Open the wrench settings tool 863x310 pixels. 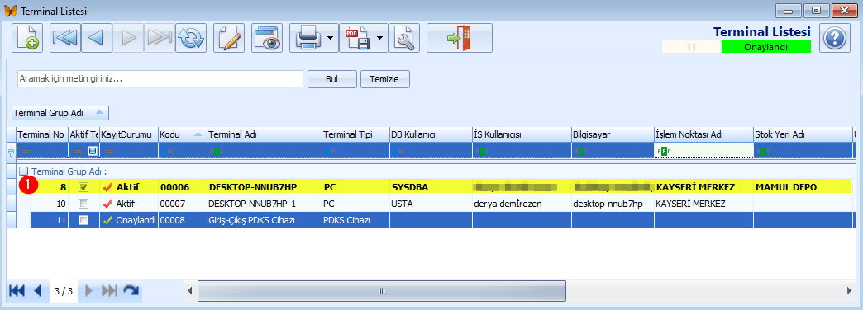(x=404, y=38)
